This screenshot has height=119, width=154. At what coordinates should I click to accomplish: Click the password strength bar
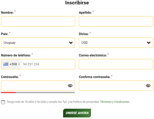pyautogui.click(x=38, y=92)
